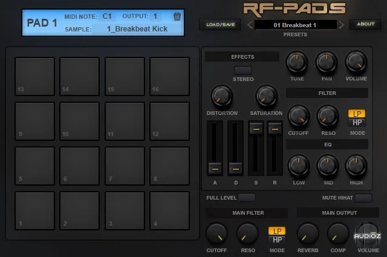Viewport: 387px width, 257px height.
Task: Trigger pad 5
Action: point(35,166)
